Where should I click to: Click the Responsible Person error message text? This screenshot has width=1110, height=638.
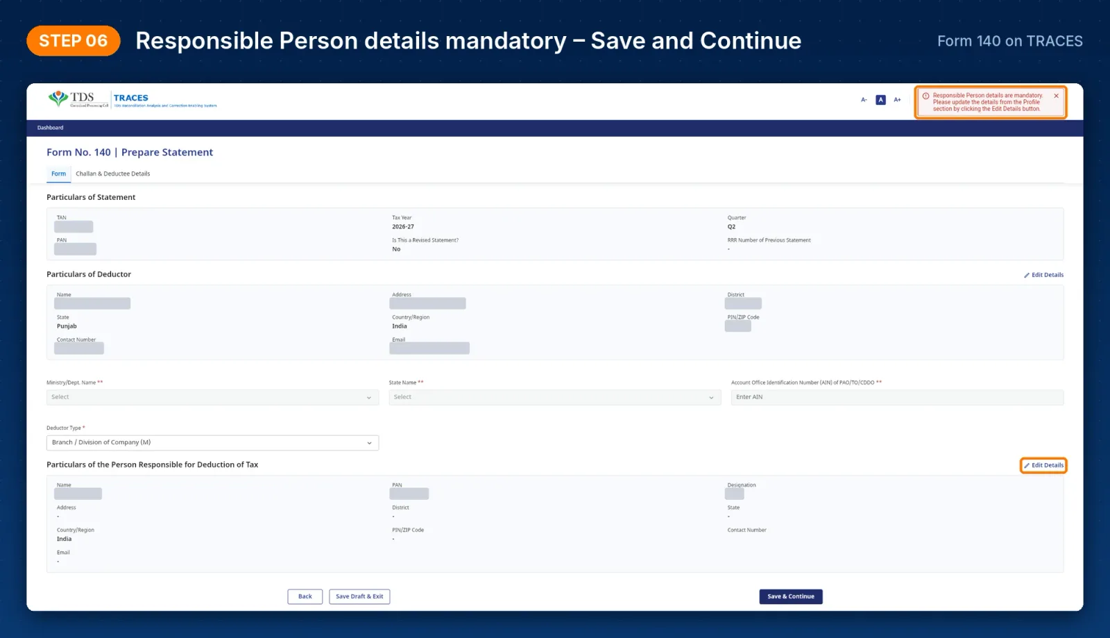(x=987, y=102)
